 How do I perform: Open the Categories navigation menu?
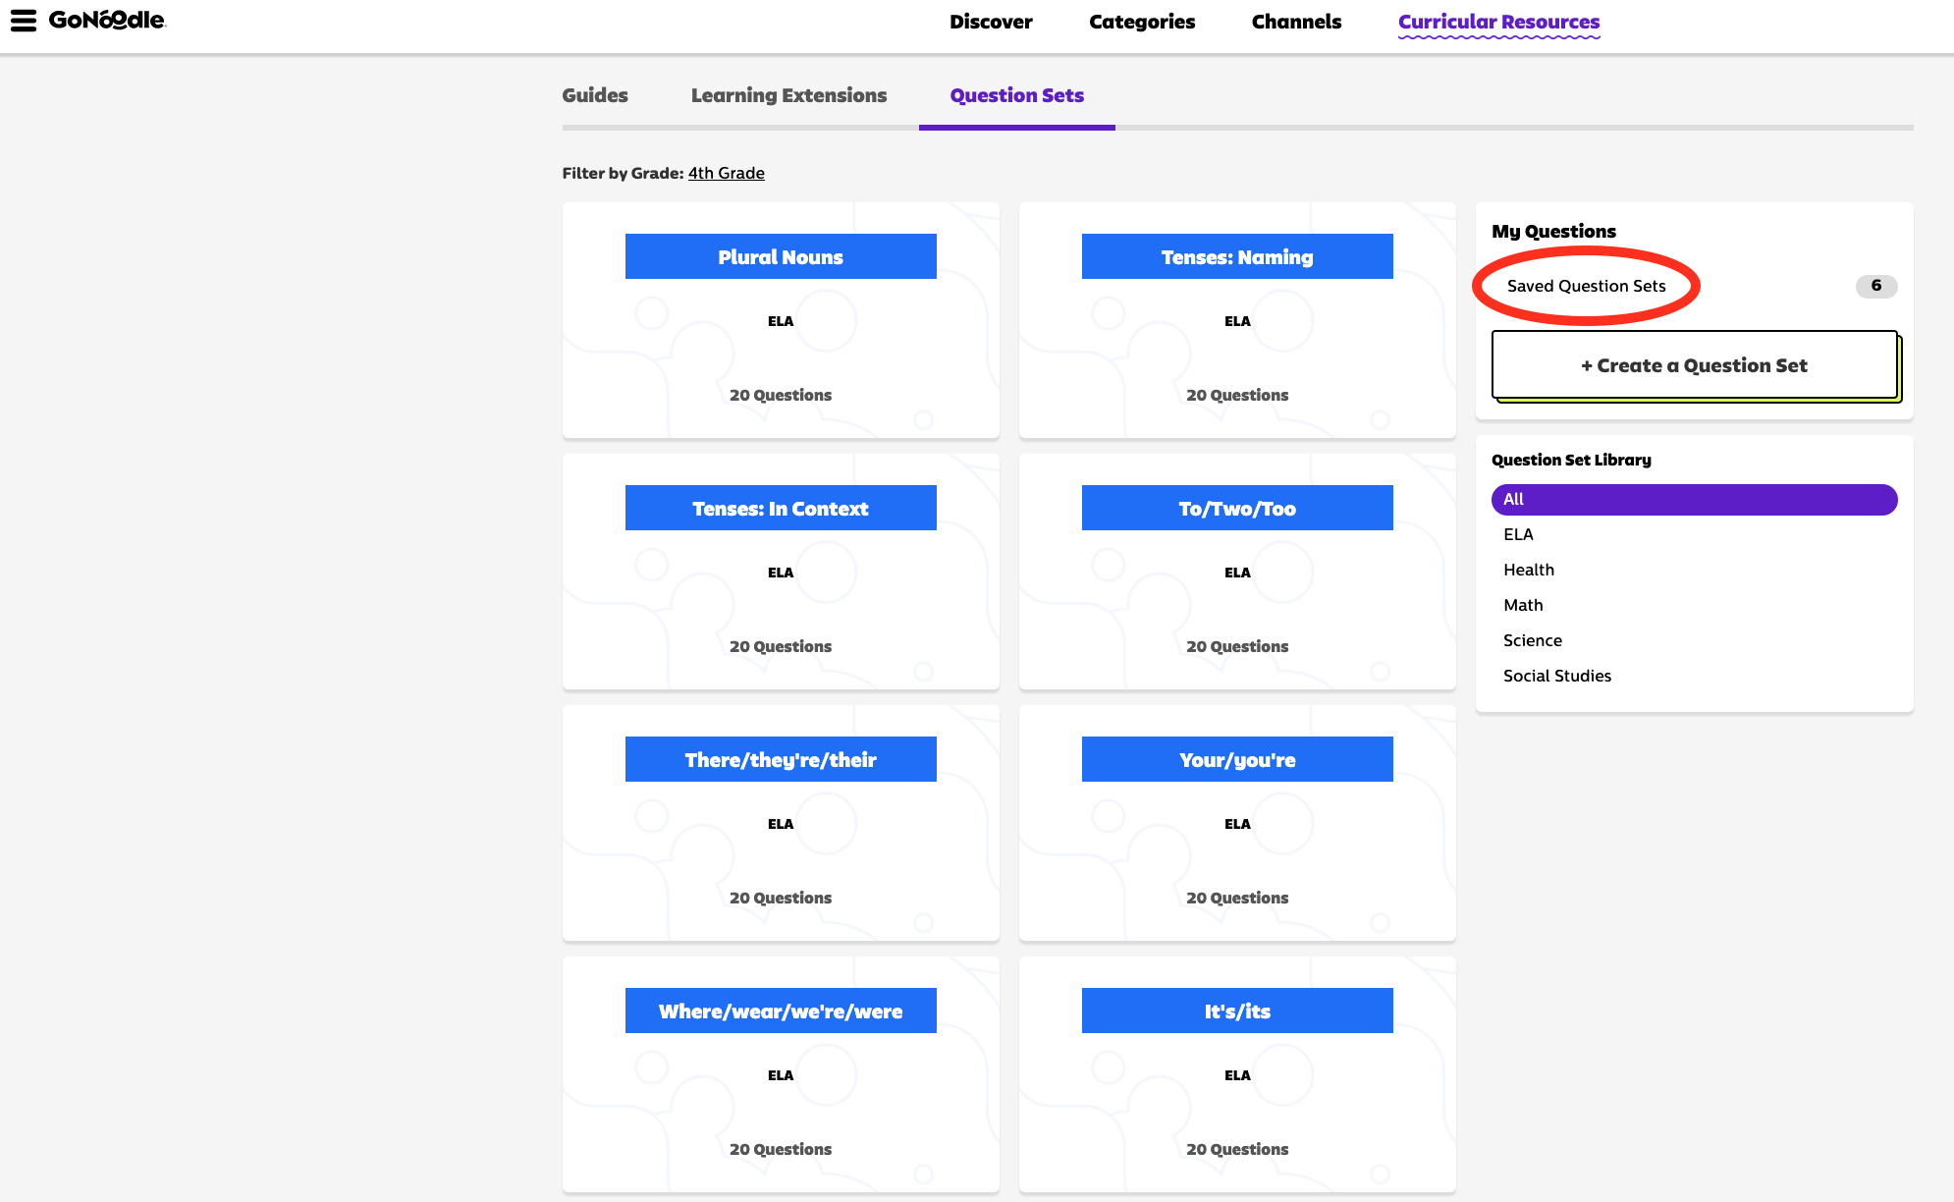click(1142, 22)
